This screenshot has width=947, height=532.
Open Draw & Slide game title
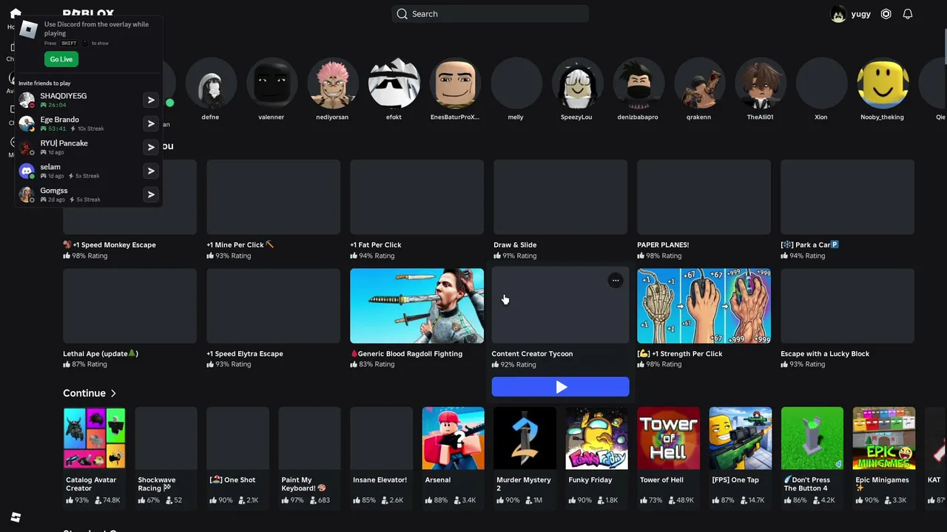(x=515, y=245)
